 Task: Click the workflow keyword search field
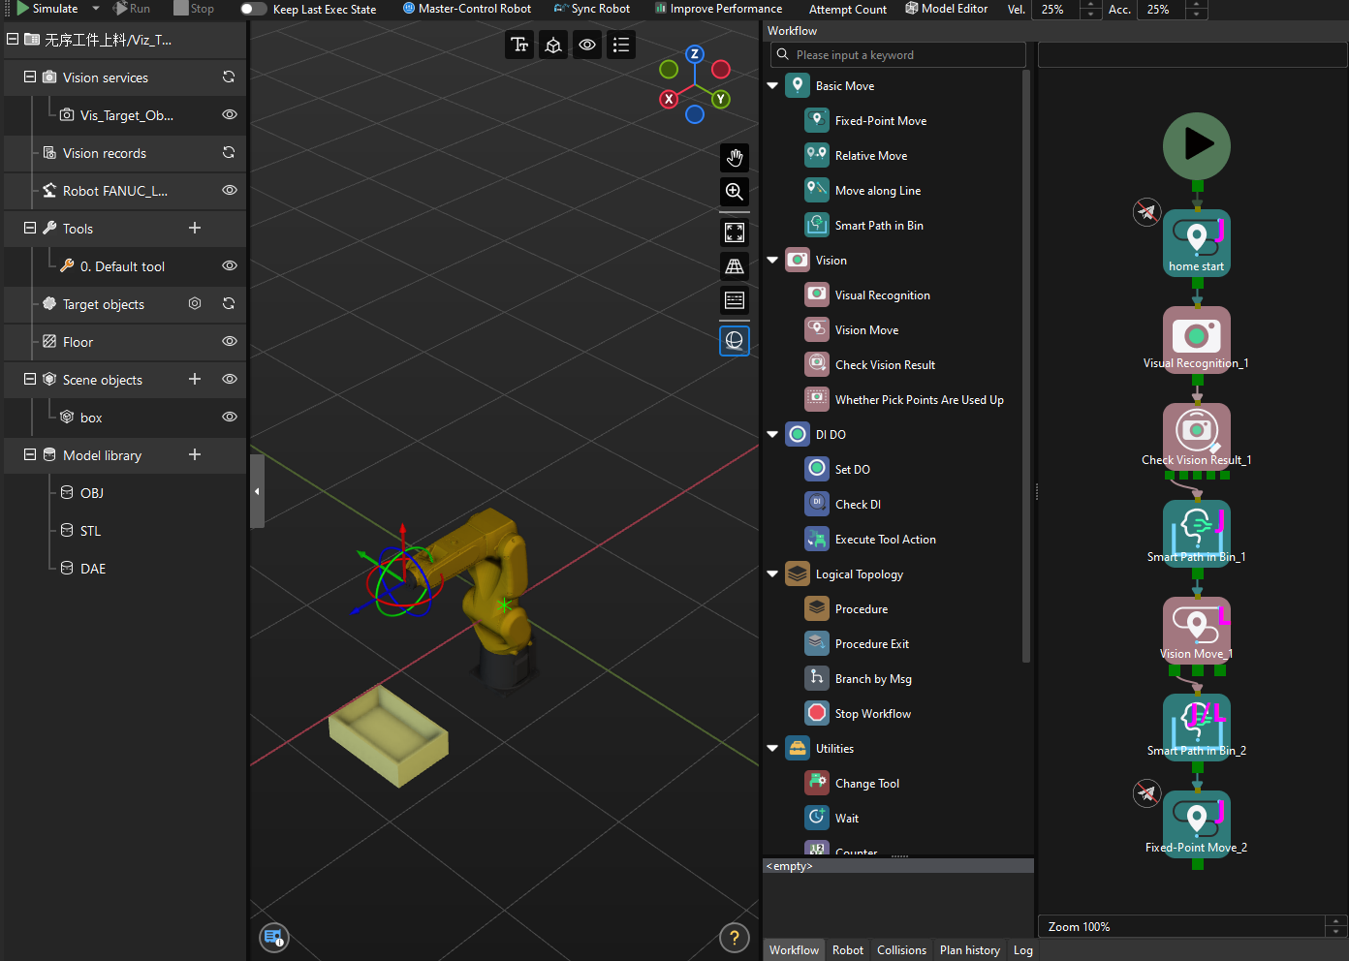click(x=897, y=54)
